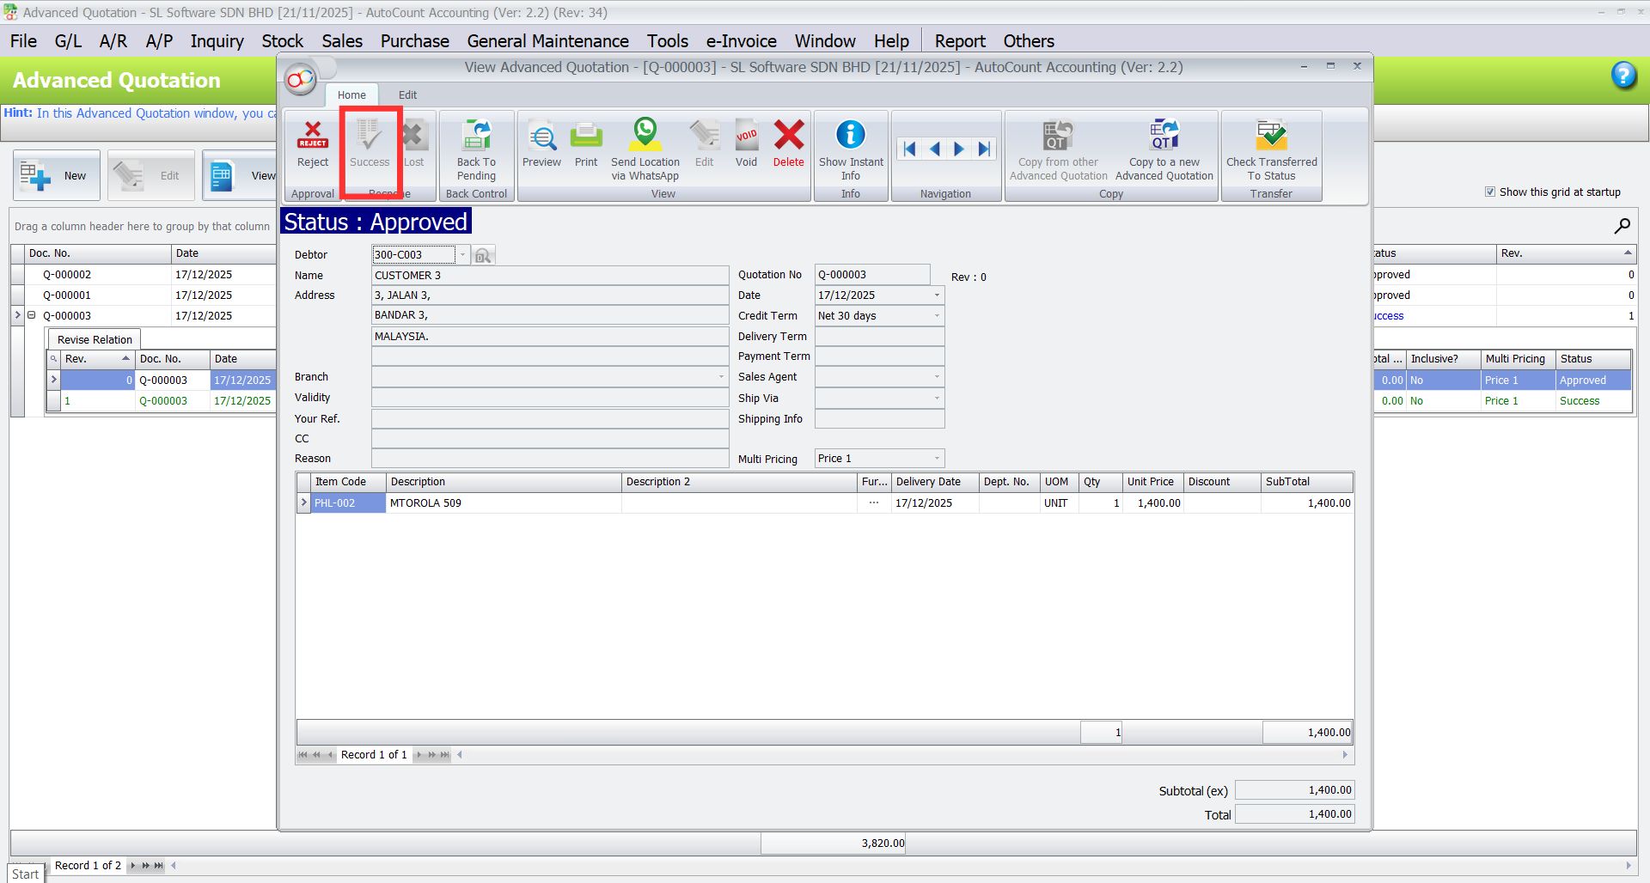Image resolution: width=1650 pixels, height=883 pixels.
Task: Click Copy to a new Advanced Quotation
Action: (1164, 146)
